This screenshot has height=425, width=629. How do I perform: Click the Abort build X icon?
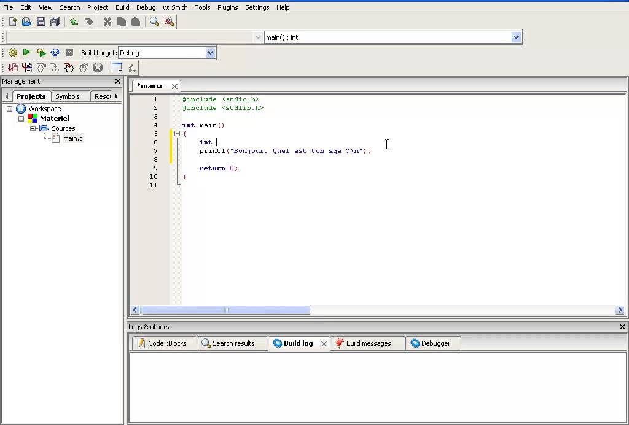pos(69,53)
